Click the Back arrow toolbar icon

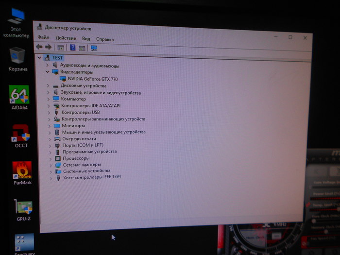click(x=39, y=47)
